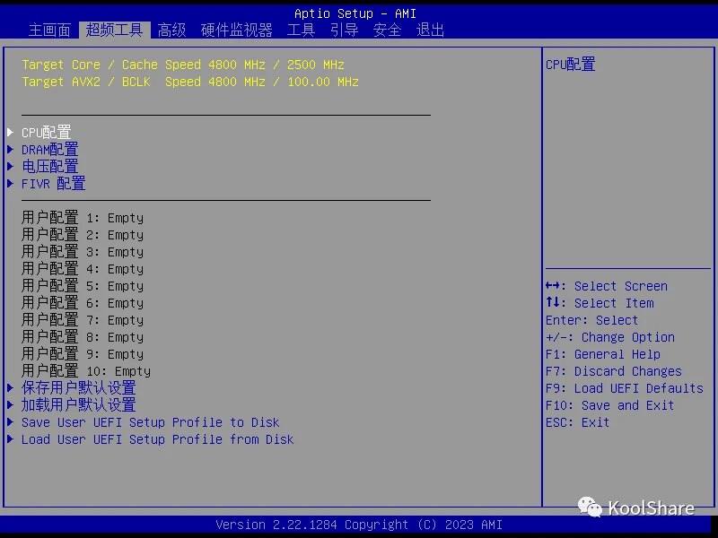This screenshot has height=538, width=718.
Task: Click the arrow beside CPU配置
Action: [x=11, y=133]
